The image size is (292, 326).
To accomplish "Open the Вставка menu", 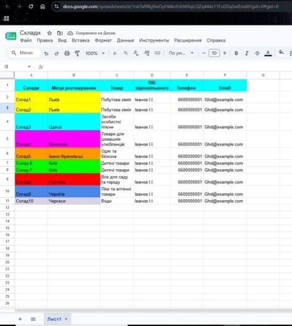I will point(80,40).
